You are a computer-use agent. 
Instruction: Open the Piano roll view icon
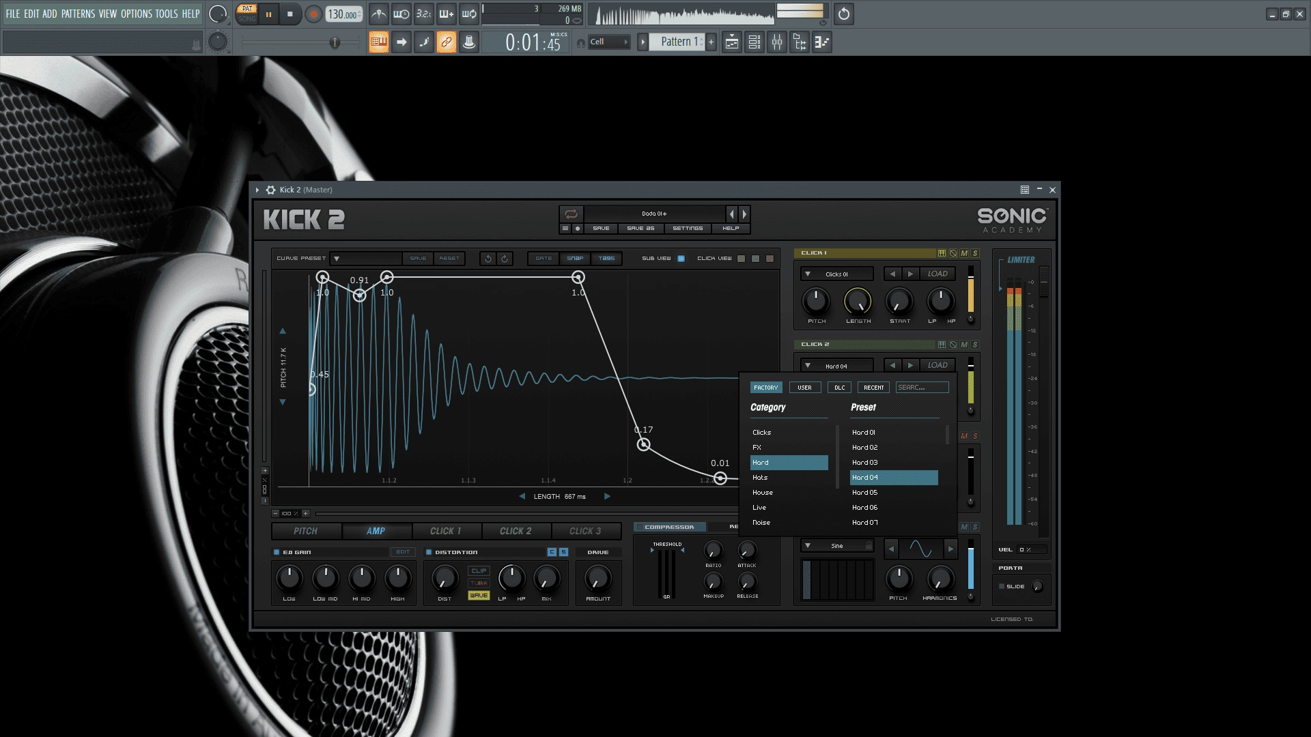coord(822,42)
